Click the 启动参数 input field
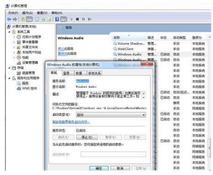Image resolution: width=213 pixels, height=175 pixels. pyautogui.click(x=113, y=154)
